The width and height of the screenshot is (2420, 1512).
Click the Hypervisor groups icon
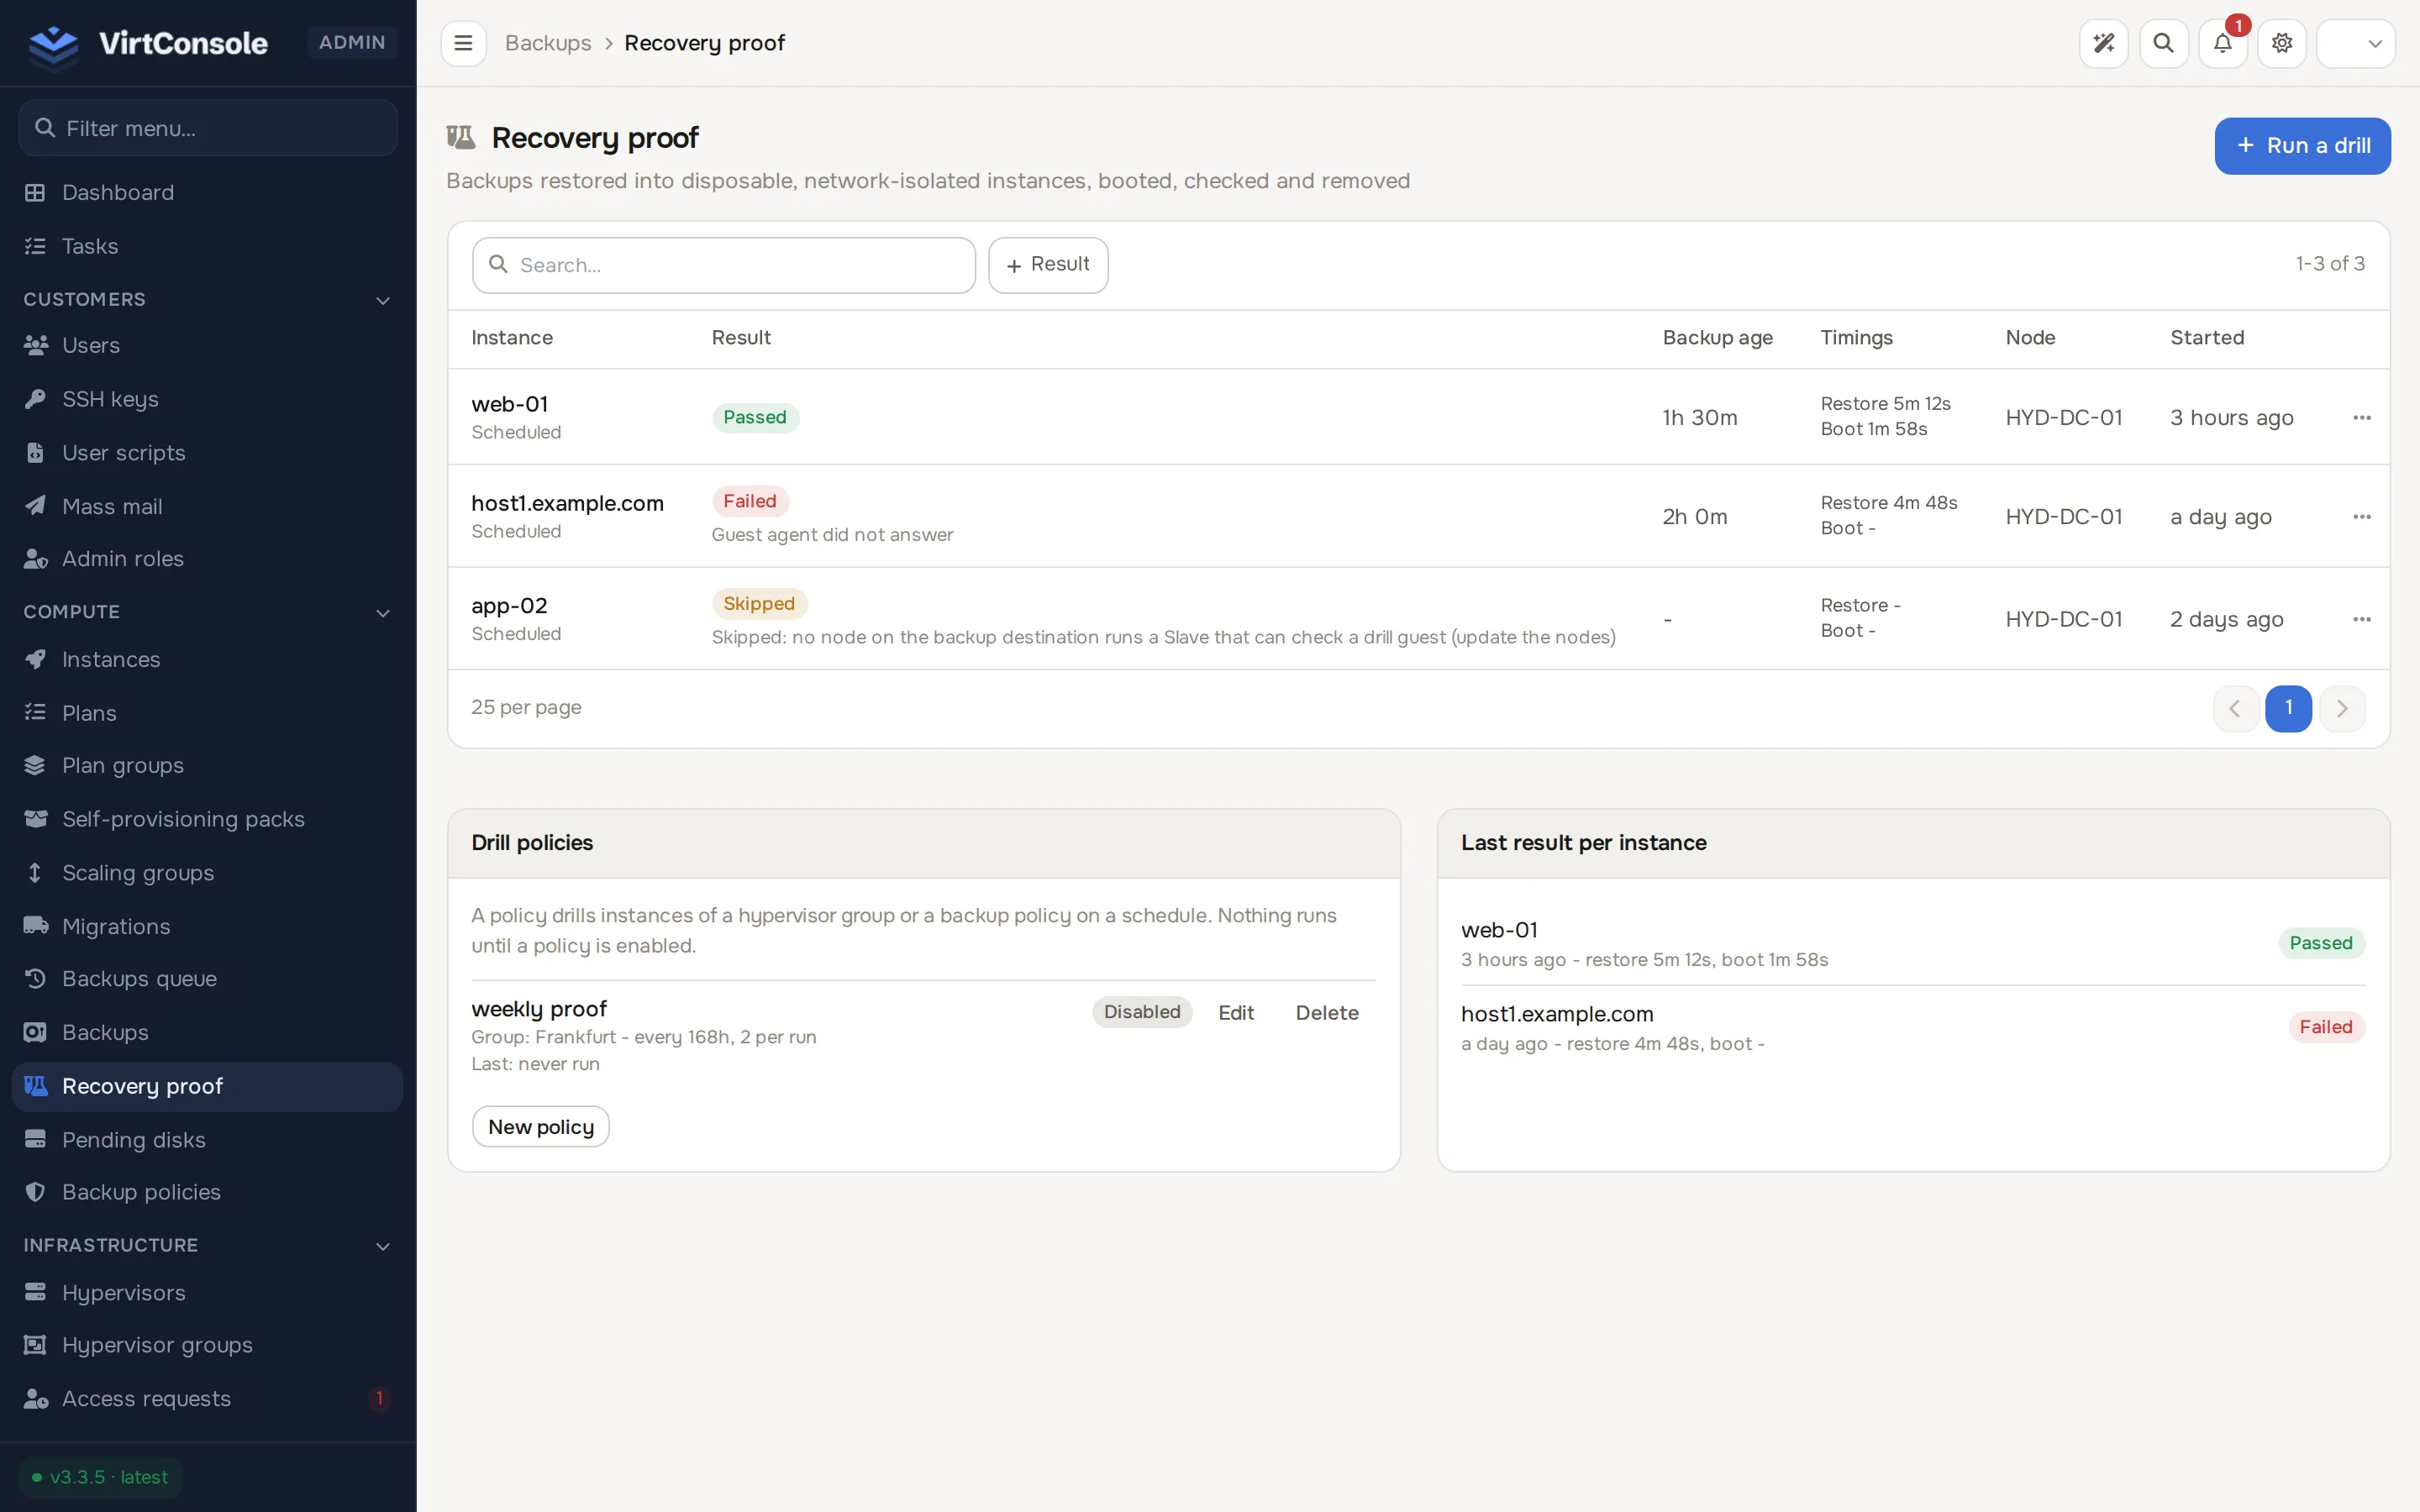pos(35,1345)
